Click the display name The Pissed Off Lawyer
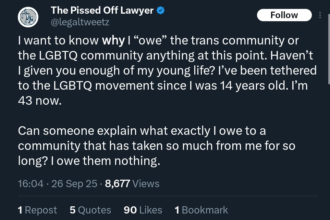 tap(102, 11)
